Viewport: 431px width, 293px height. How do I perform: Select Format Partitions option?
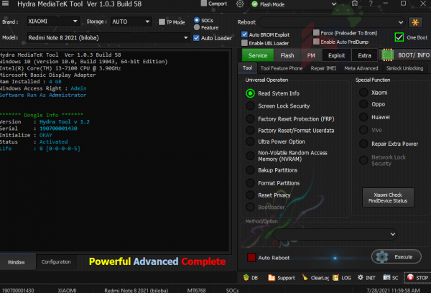click(250, 183)
